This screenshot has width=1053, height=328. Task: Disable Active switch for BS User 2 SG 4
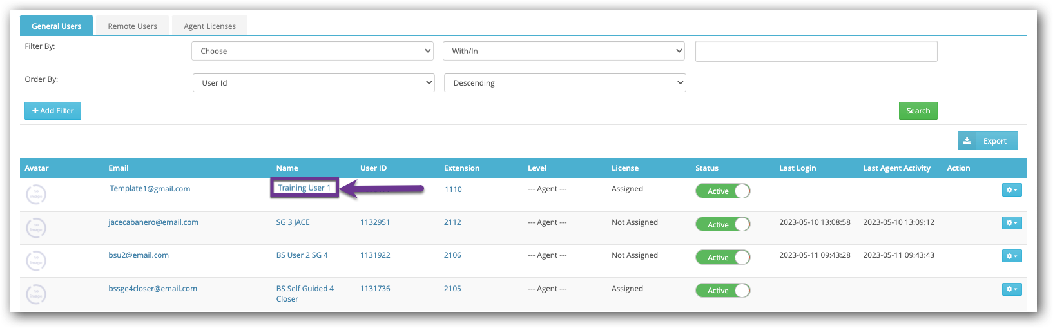[722, 258]
